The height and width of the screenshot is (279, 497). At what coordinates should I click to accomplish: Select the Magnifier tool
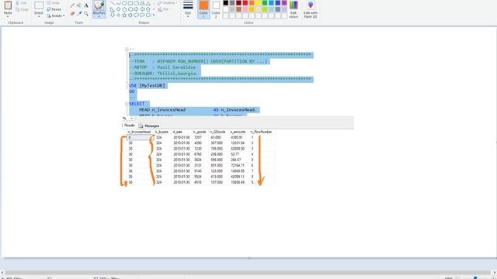86,14
